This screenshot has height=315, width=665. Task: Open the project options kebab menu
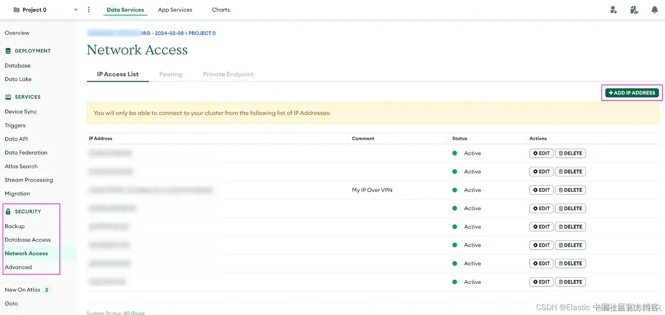coord(89,10)
